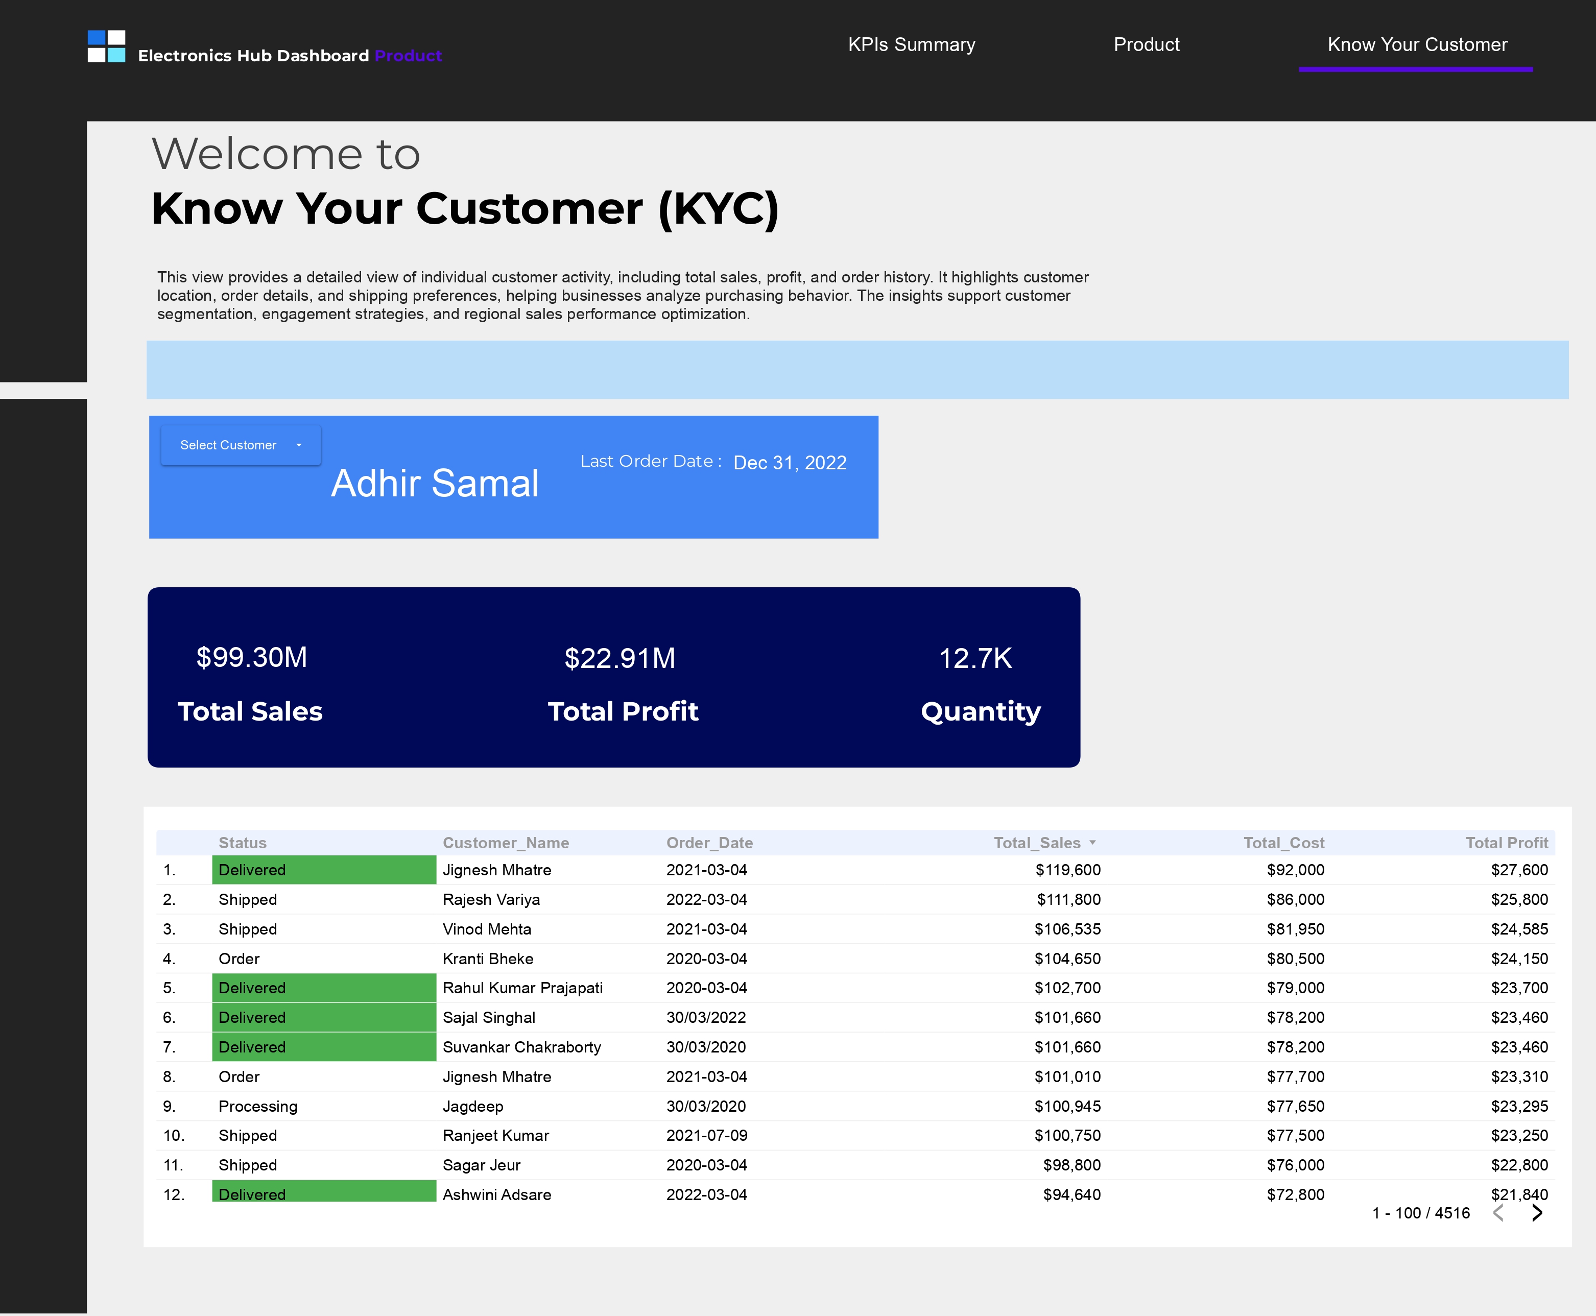
Task: Click the $81,950 total cost value
Action: (x=1295, y=929)
